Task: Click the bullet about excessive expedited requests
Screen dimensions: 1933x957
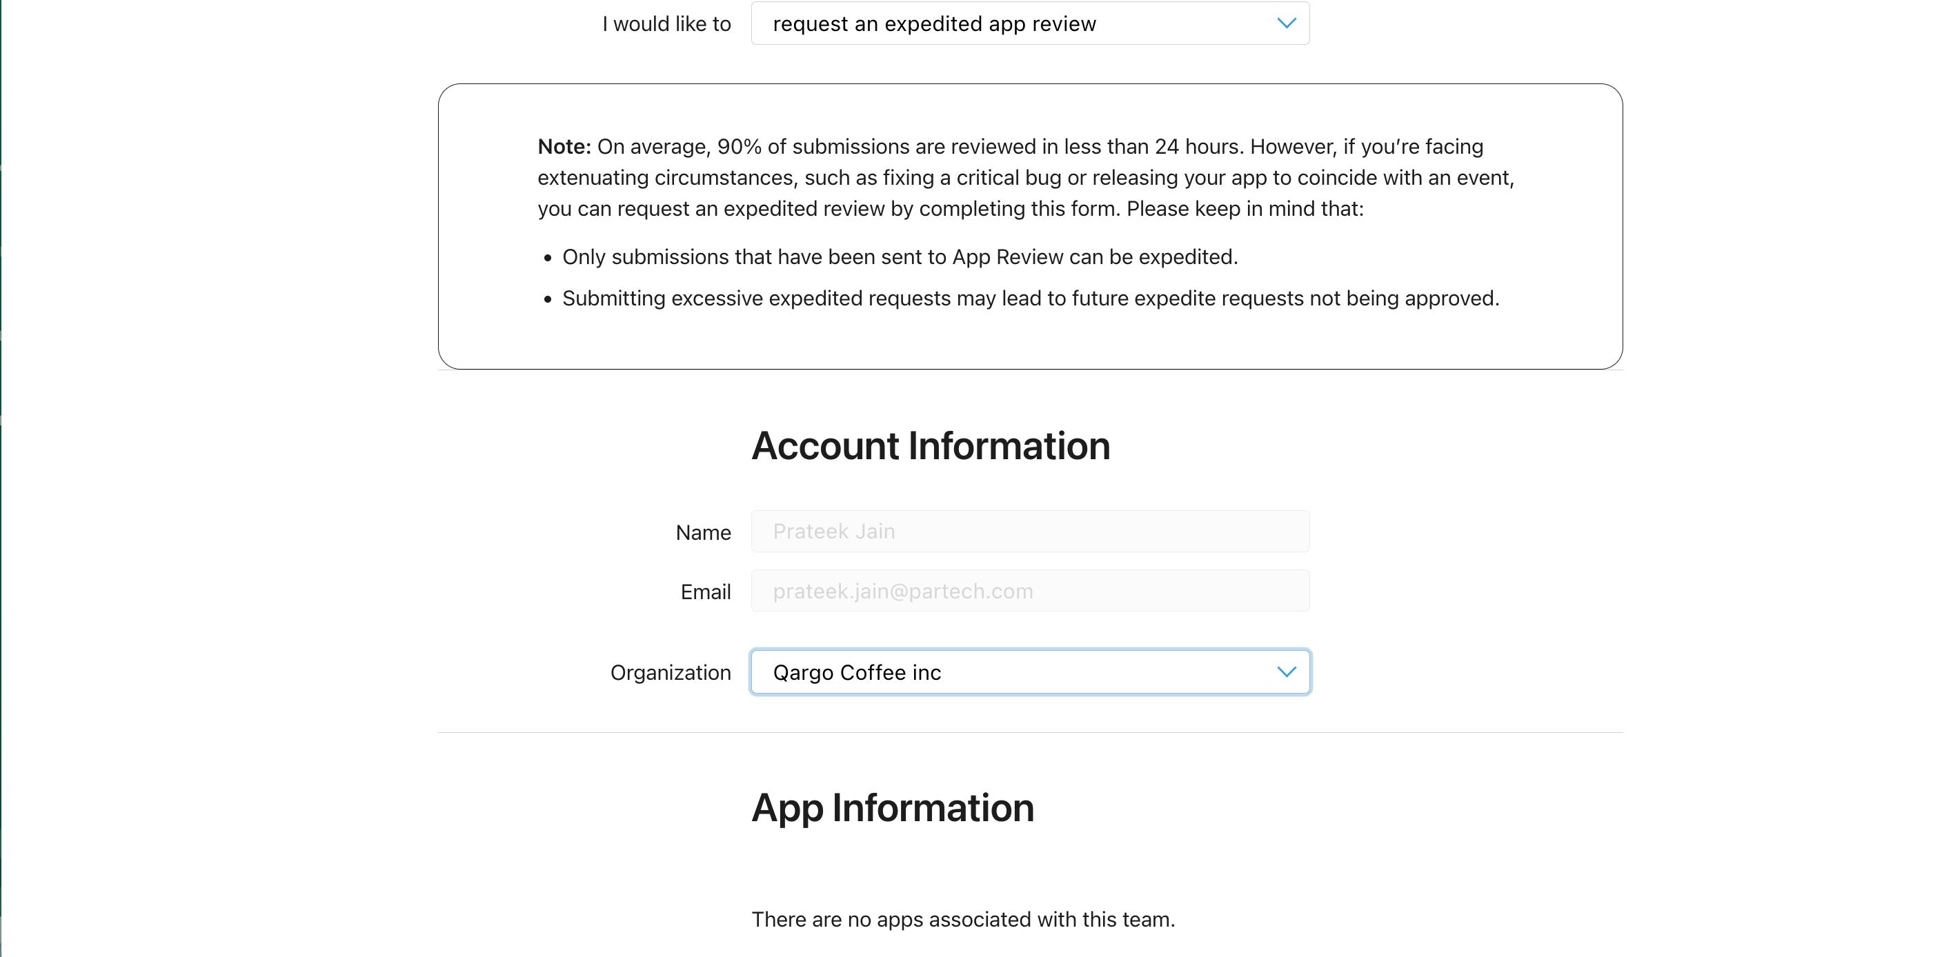Action: click(1029, 299)
